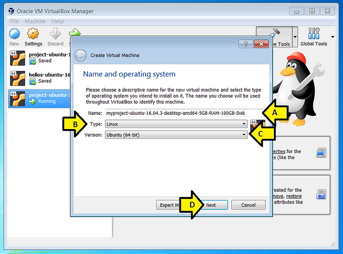Minimize the VirtualBox Manager window
This screenshot has height=254, width=343.
coord(297,11)
